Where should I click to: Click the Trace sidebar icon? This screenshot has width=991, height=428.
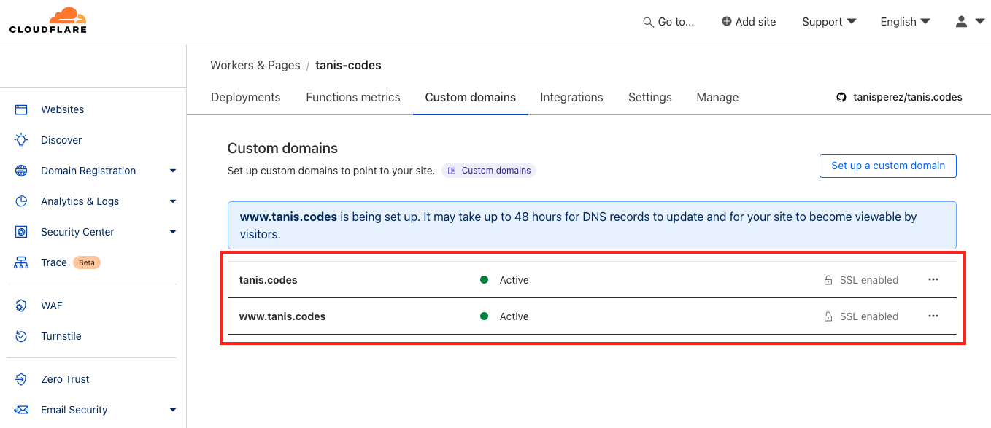click(x=21, y=262)
